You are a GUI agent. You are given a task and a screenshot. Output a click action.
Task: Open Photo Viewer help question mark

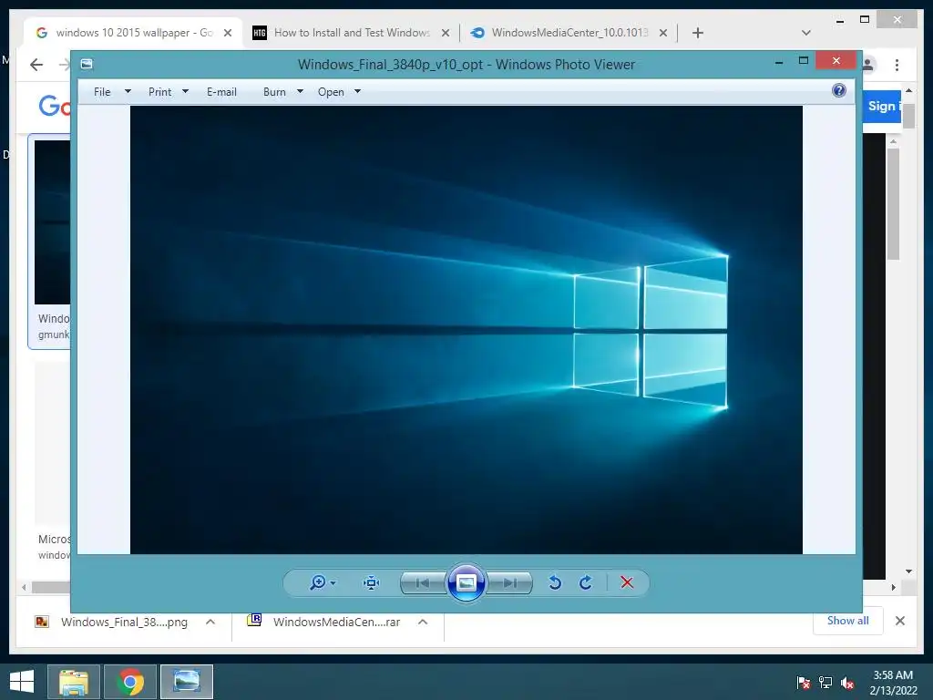coord(839,90)
